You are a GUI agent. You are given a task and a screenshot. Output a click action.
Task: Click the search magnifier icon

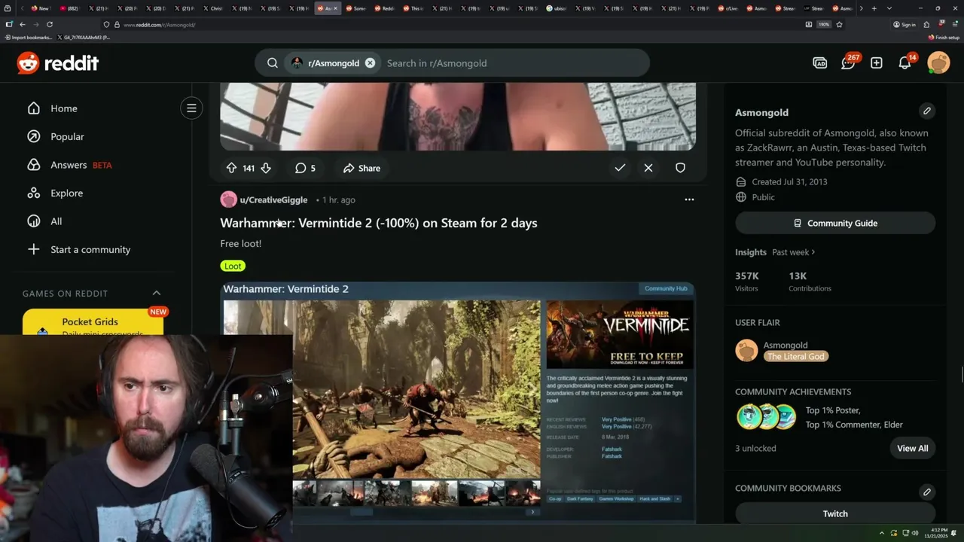point(273,63)
